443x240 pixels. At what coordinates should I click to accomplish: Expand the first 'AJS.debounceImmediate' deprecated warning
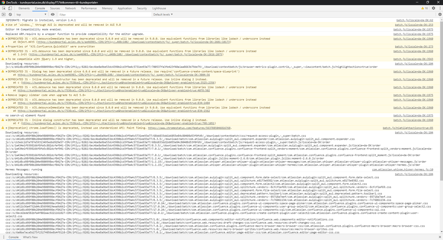[7, 39]
